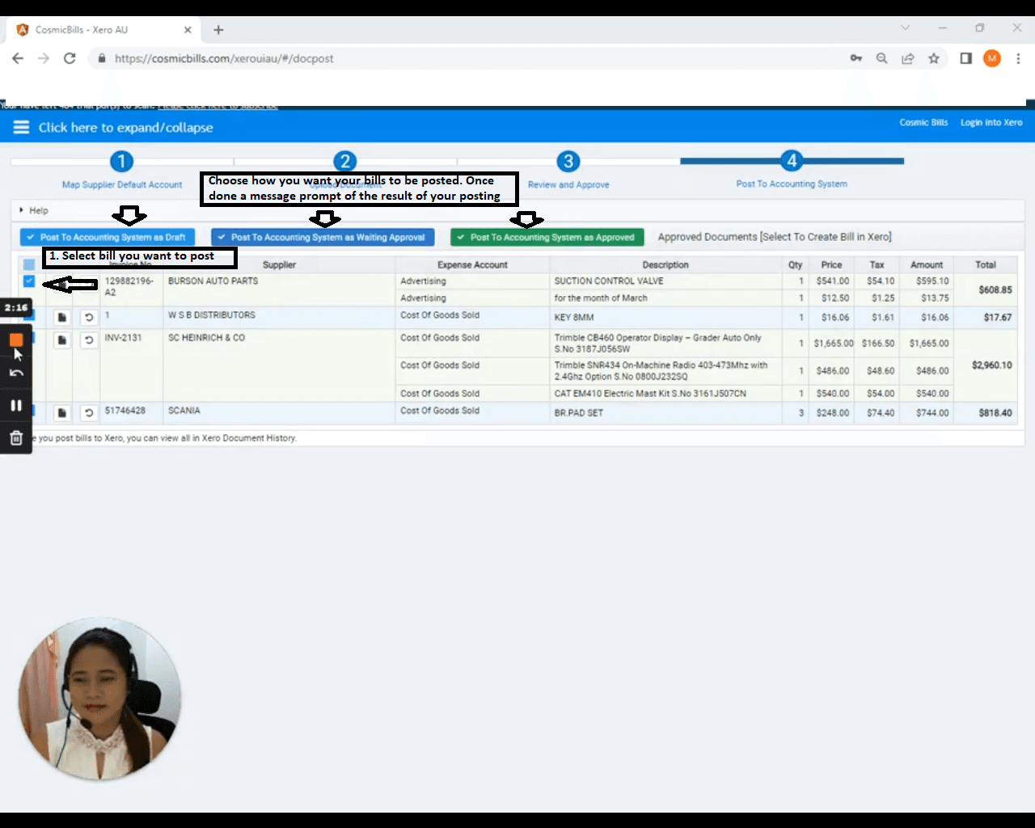Open the Cosmic Bills header link
The width and height of the screenshot is (1035, 828).
click(923, 123)
